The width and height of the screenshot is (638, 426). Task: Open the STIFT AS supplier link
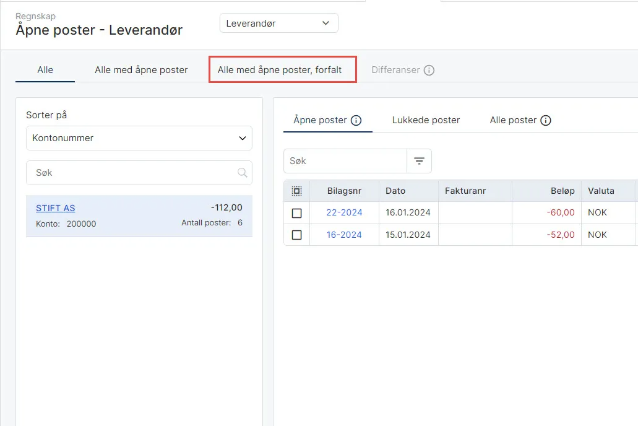click(55, 208)
